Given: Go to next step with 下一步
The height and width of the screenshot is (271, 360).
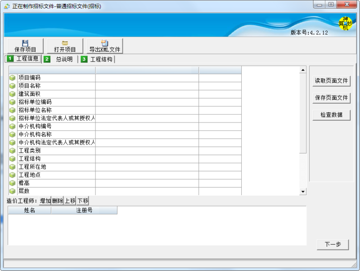Looking at the screenshot, I should click(x=333, y=245).
